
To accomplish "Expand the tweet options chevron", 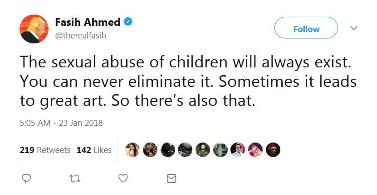I will 354,28.
